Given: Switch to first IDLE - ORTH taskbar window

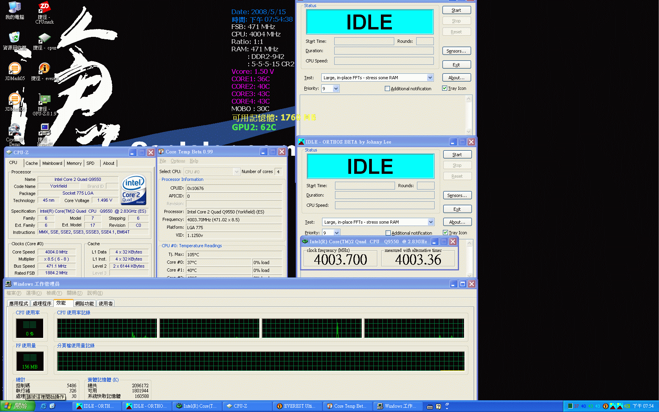Looking at the screenshot, I should (x=97, y=406).
